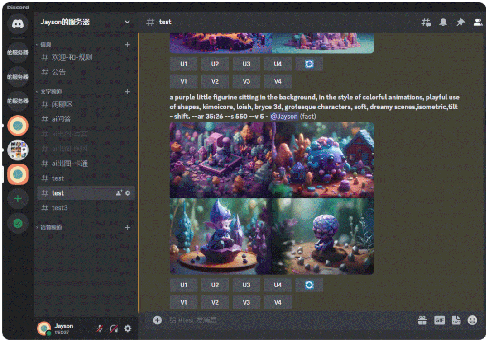489x342 pixels.
Task: Open the emoji picker smiley
Action: pos(472,320)
